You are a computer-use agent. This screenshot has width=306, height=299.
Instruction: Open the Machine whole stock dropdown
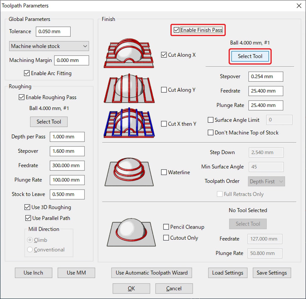pyautogui.click(x=49, y=46)
